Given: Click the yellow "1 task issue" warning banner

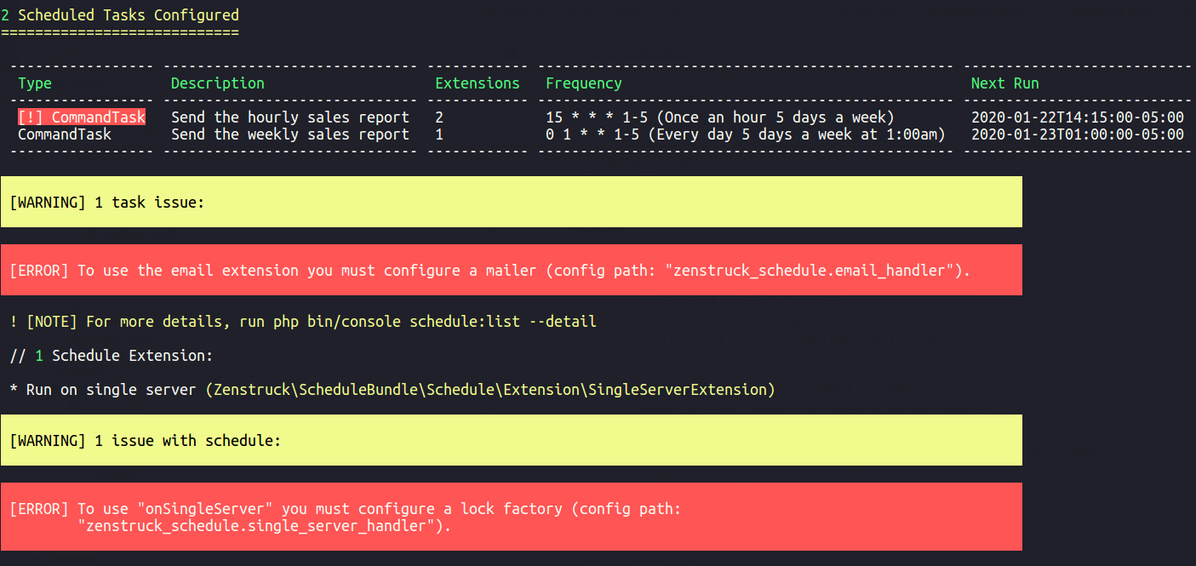Looking at the screenshot, I should tap(512, 202).
